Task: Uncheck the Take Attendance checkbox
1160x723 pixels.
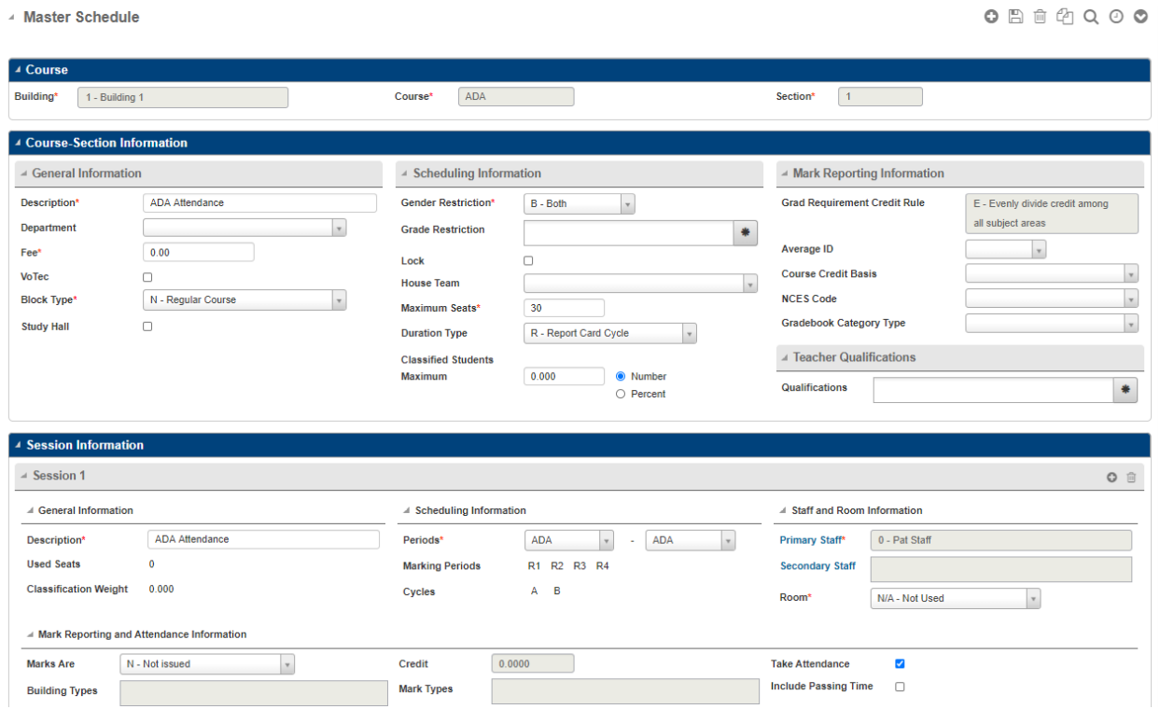Action: [900, 664]
